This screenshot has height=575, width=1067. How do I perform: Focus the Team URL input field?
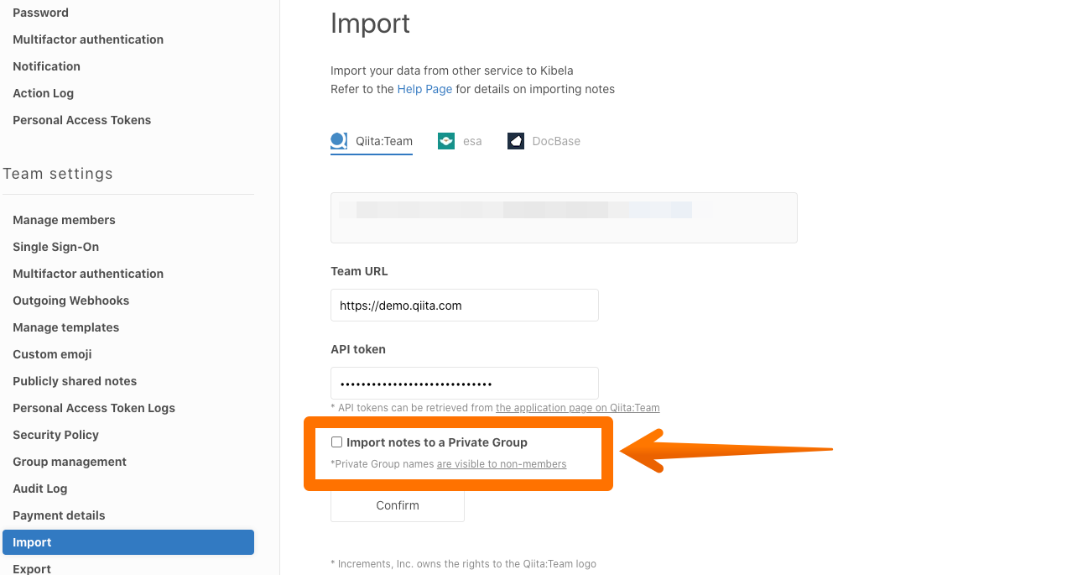[464, 306]
